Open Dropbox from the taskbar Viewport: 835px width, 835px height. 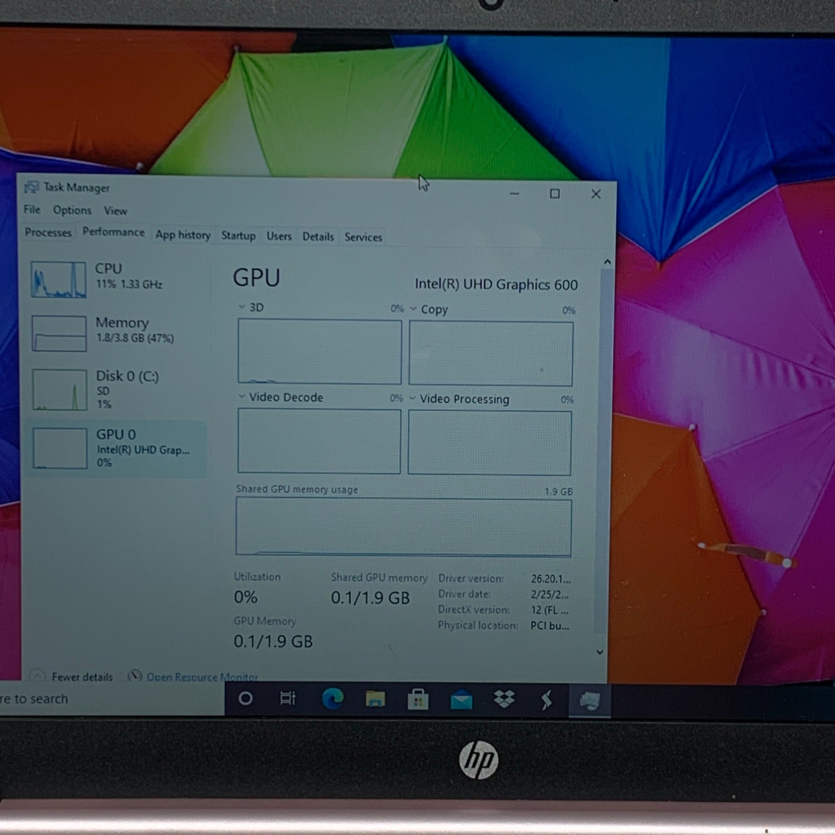coord(504,699)
